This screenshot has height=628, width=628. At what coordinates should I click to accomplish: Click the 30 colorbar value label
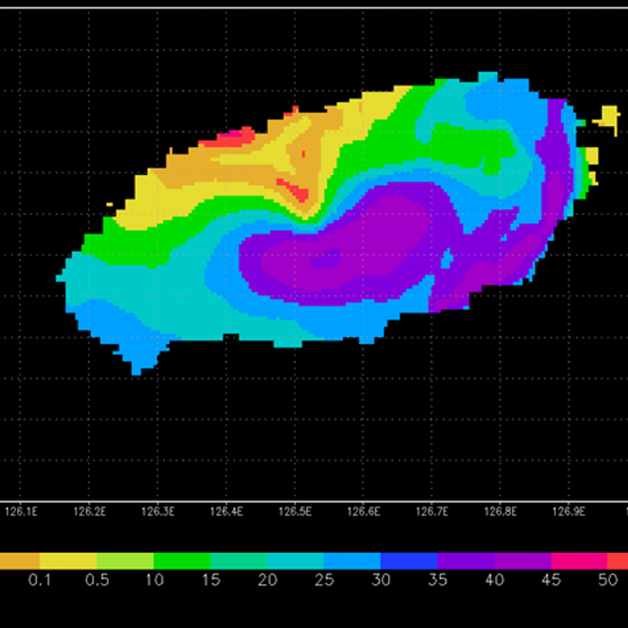click(x=381, y=580)
